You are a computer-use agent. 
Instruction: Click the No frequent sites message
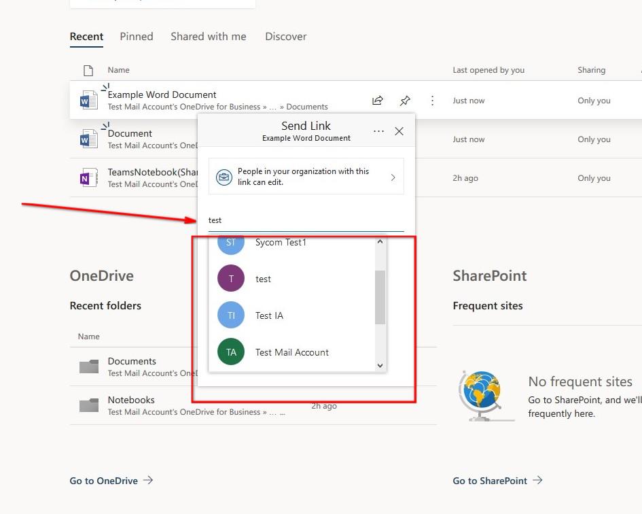point(580,381)
